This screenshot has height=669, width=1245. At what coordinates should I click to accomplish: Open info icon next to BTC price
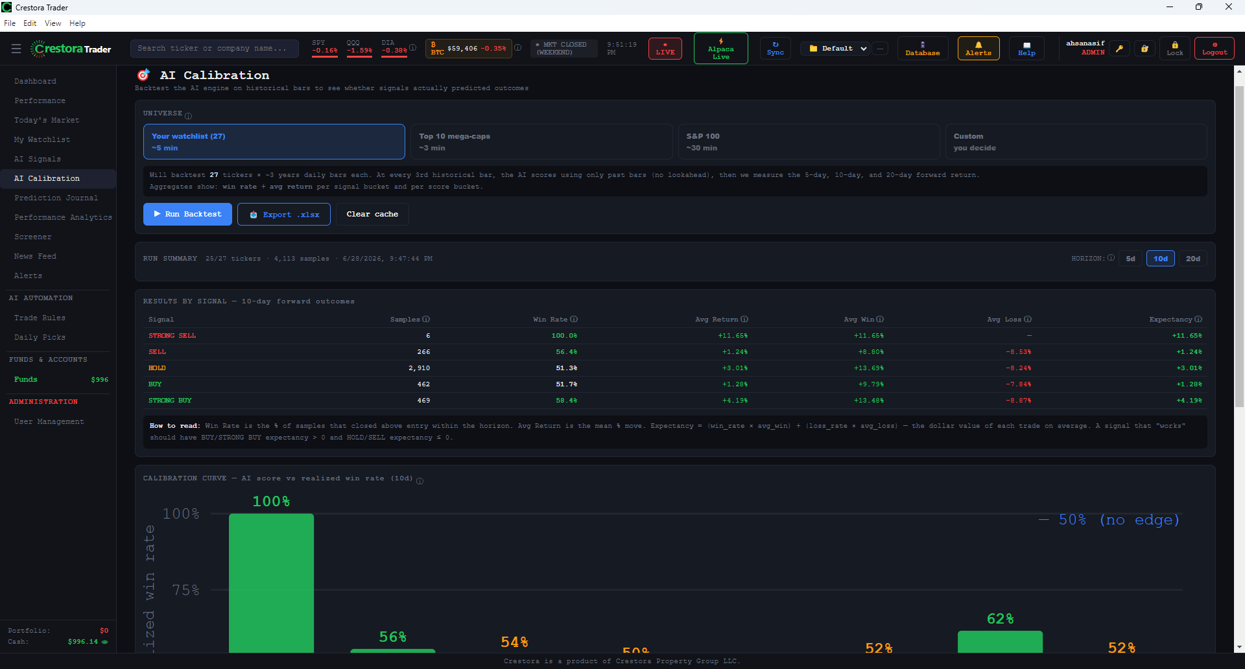pos(517,47)
